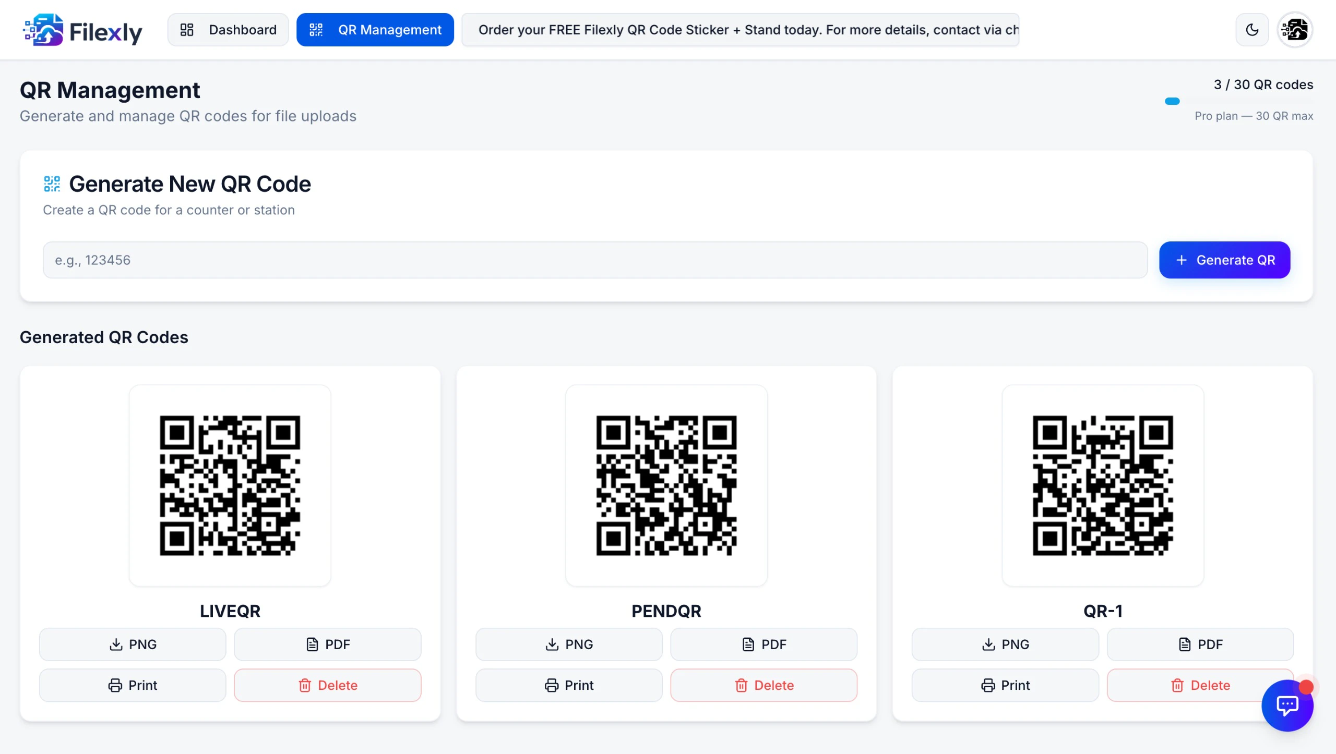Print the QR-1 code
The width and height of the screenshot is (1336, 754).
(1005, 685)
